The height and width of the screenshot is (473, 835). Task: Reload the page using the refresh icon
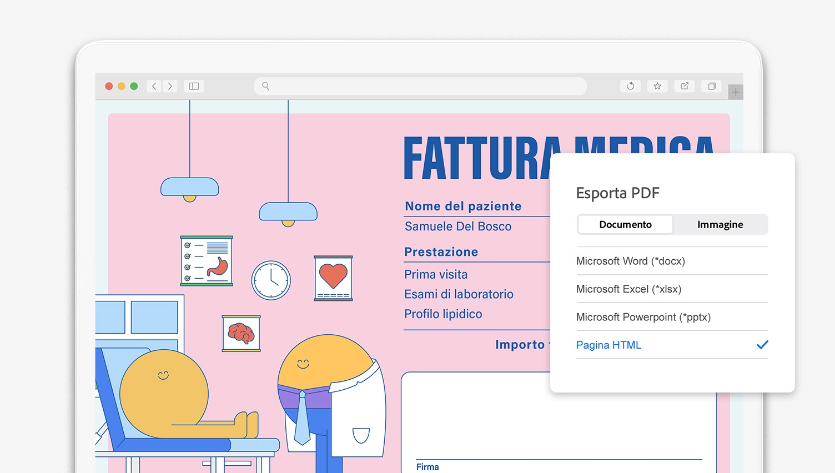(x=630, y=86)
